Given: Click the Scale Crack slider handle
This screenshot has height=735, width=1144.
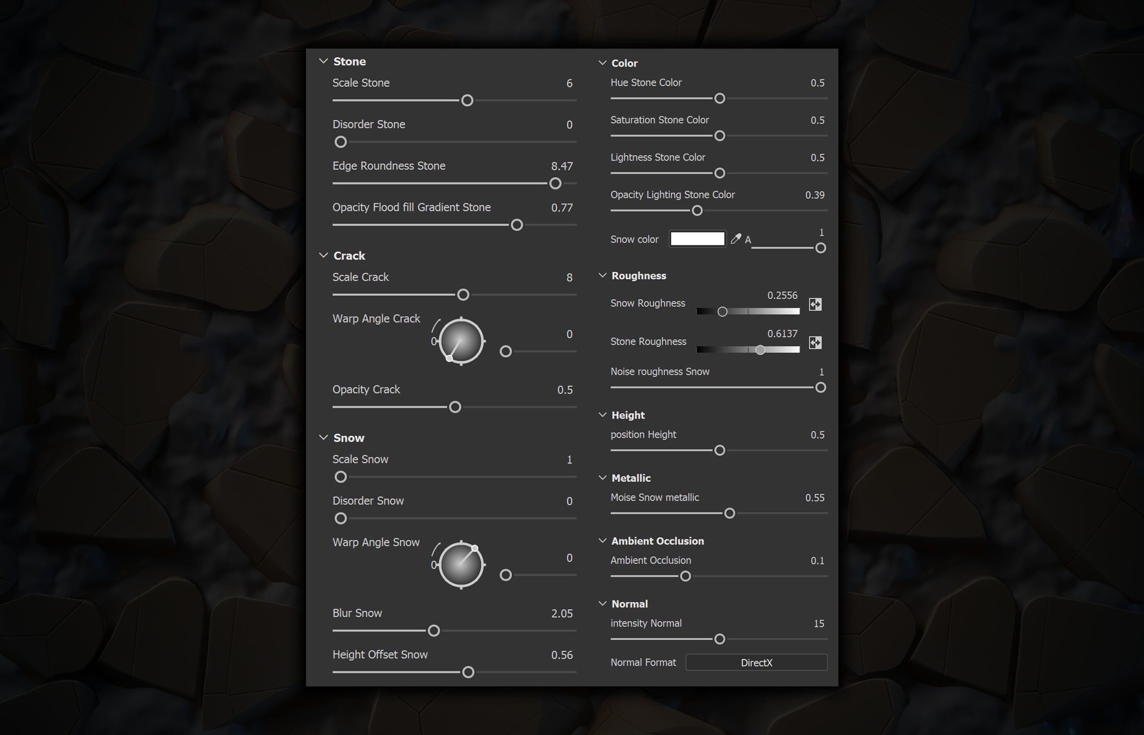Looking at the screenshot, I should click(x=463, y=294).
